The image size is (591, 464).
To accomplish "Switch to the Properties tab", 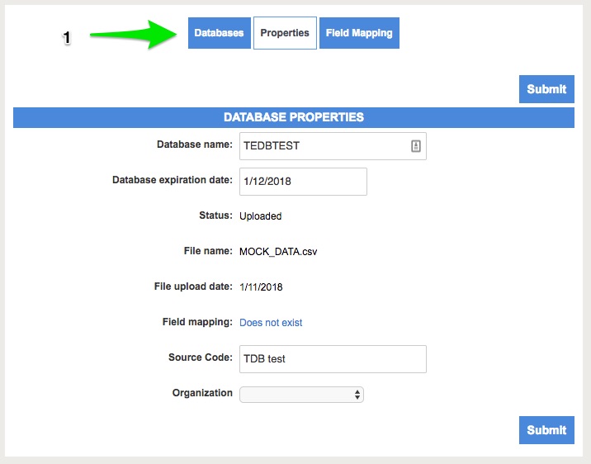I will click(x=285, y=33).
